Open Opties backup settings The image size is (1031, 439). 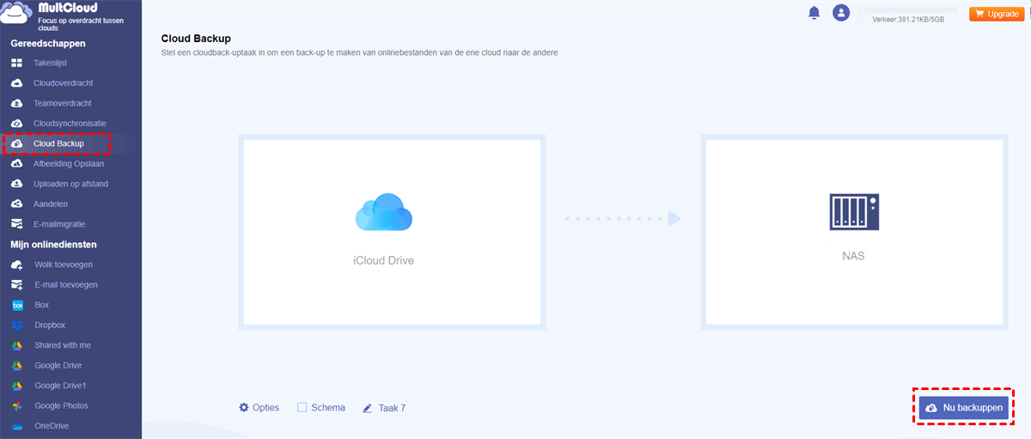pos(259,407)
